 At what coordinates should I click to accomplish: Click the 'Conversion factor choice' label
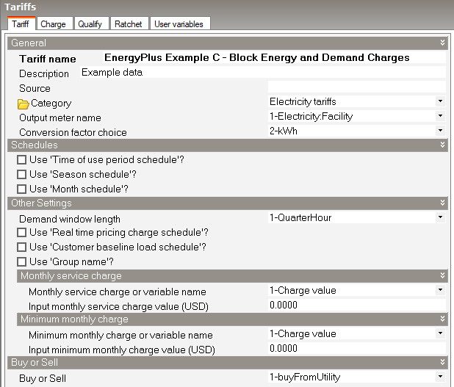(73, 132)
